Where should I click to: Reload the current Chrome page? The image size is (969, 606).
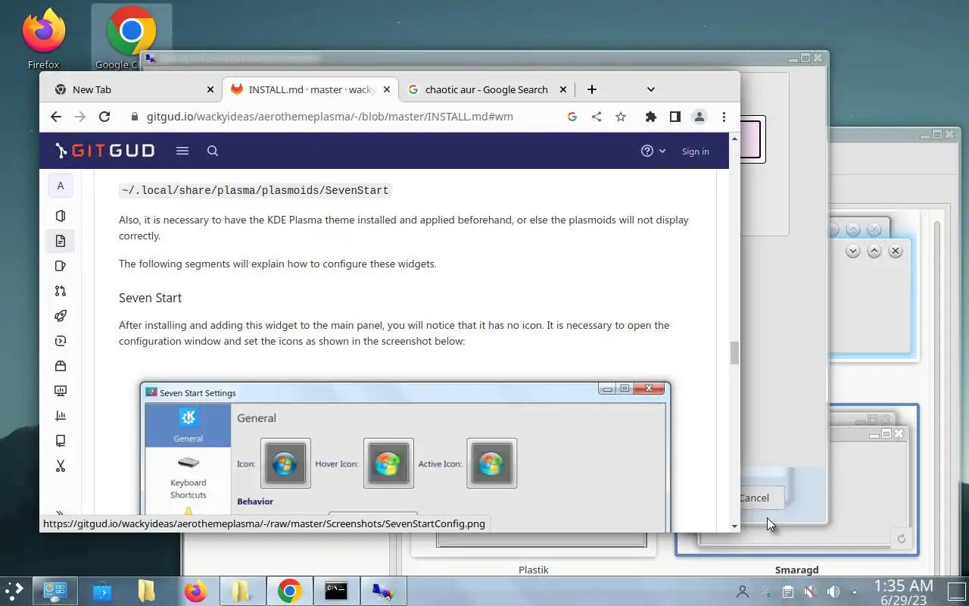[104, 117]
